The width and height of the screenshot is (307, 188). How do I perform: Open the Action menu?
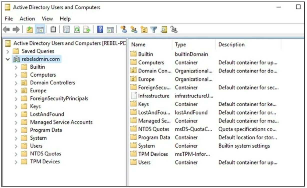(27, 18)
